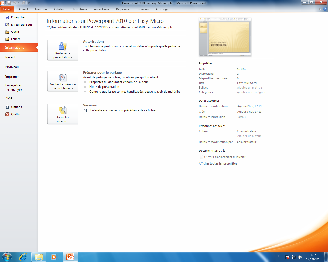Click Afficher toutes les propriétés link
The height and width of the screenshot is (262, 328).
click(x=218, y=163)
